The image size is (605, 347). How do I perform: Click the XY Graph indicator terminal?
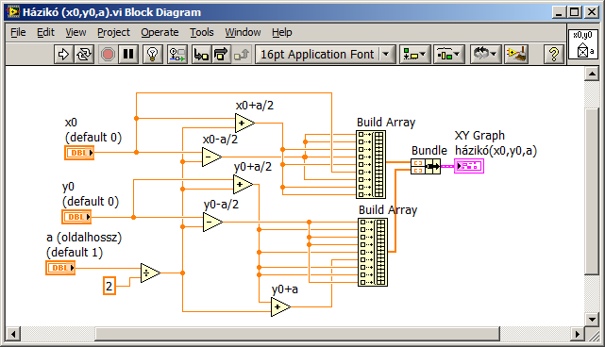click(469, 166)
